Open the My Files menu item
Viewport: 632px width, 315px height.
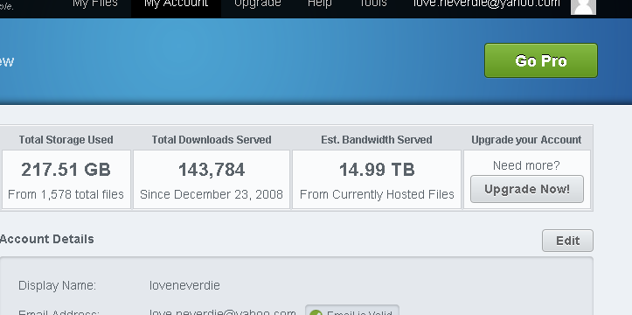[x=95, y=3]
